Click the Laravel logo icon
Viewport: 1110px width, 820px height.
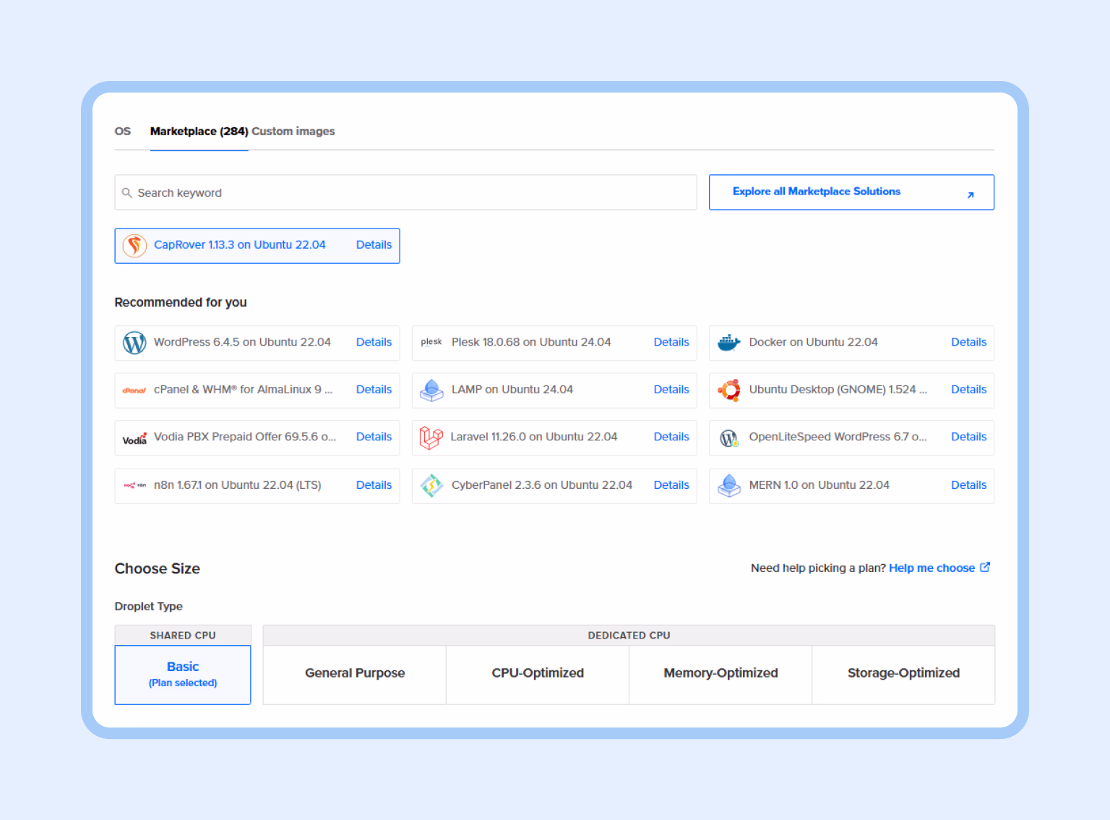click(x=431, y=437)
